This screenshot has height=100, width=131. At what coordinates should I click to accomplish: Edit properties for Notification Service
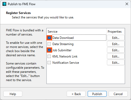(116, 62)
